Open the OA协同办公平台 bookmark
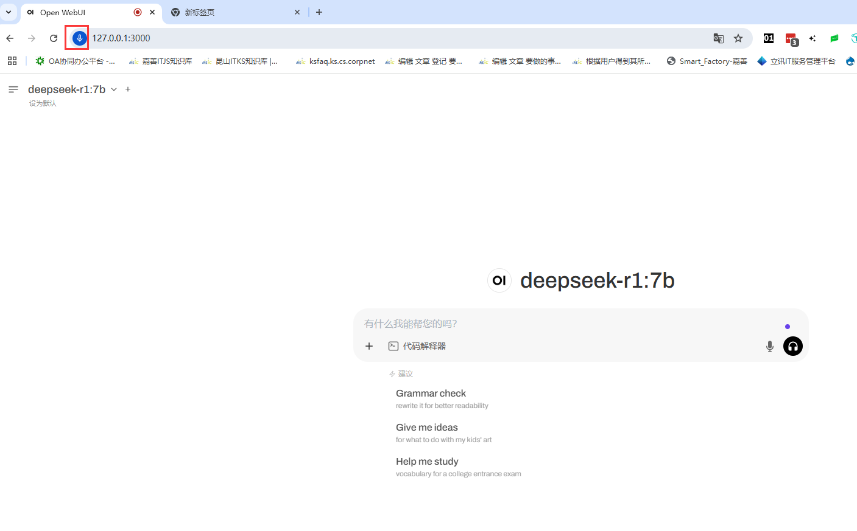The height and width of the screenshot is (531, 857). pos(75,61)
